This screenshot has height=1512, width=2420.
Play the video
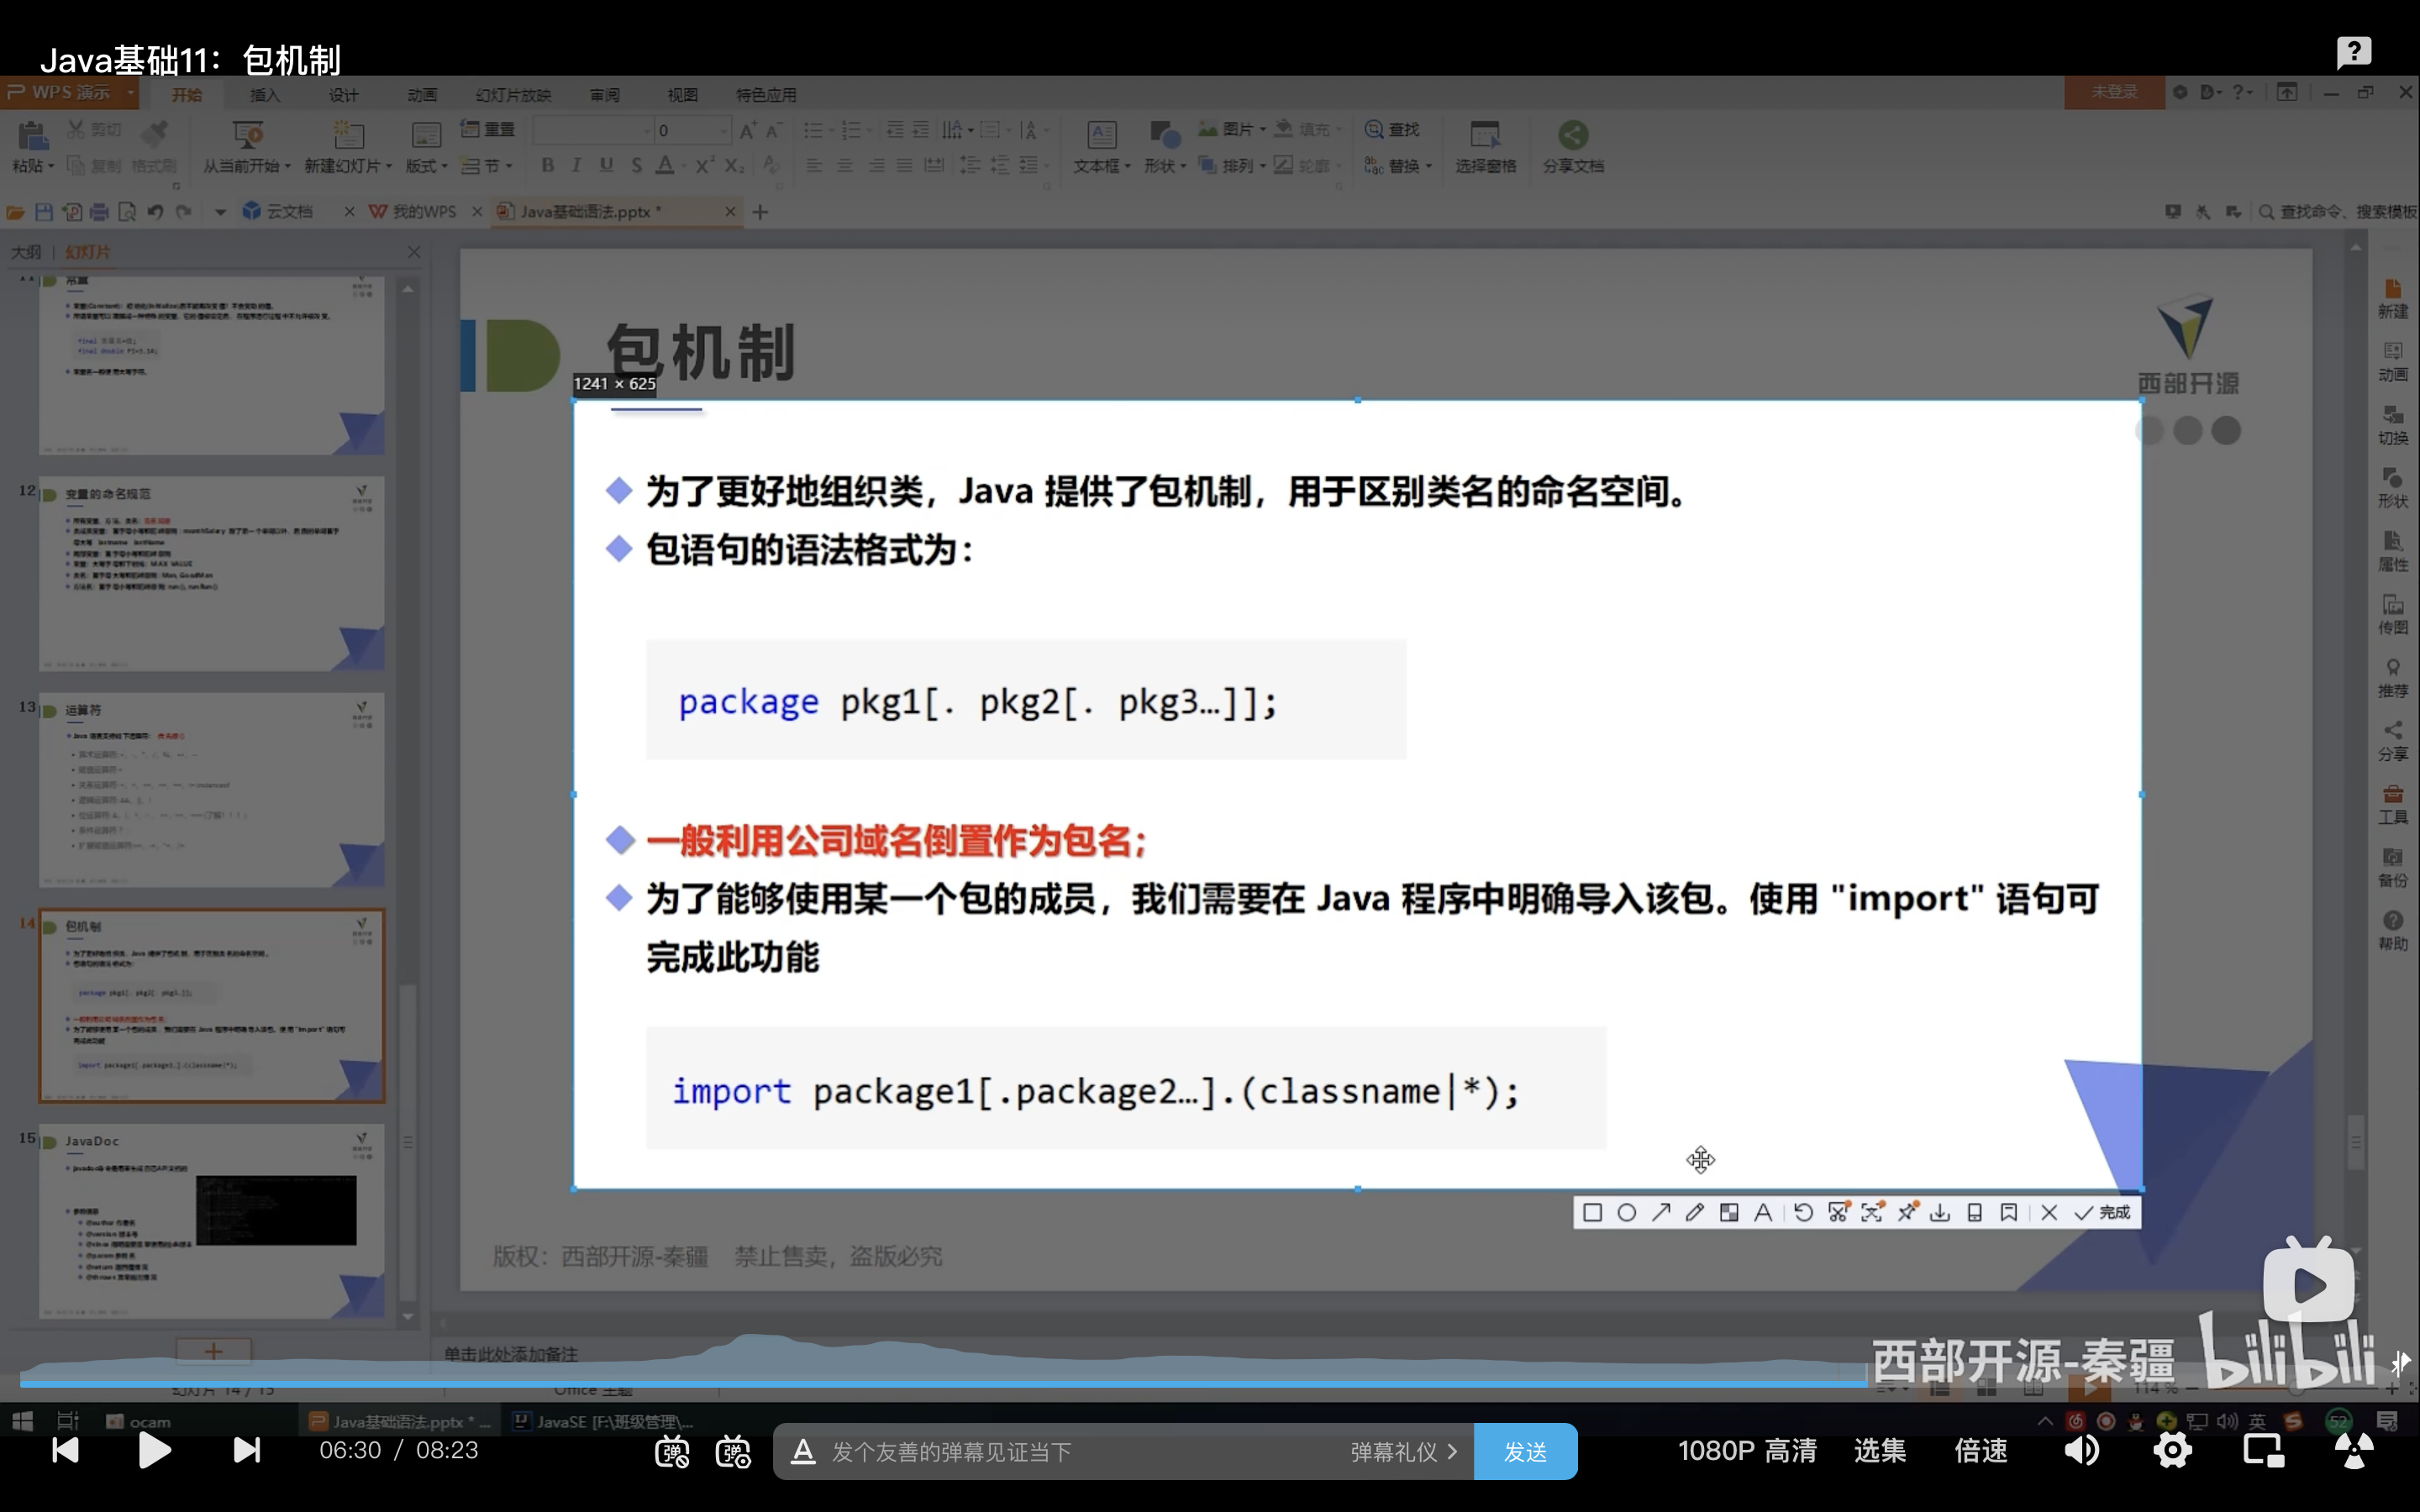(154, 1450)
